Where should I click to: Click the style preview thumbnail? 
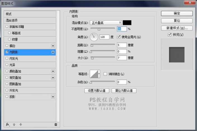click(177, 55)
